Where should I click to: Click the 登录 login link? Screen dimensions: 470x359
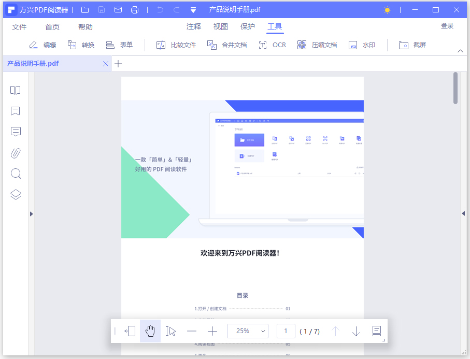(x=447, y=24)
